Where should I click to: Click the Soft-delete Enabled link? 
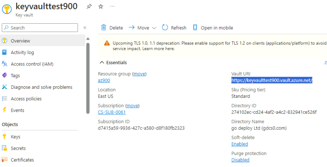pos(239,144)
